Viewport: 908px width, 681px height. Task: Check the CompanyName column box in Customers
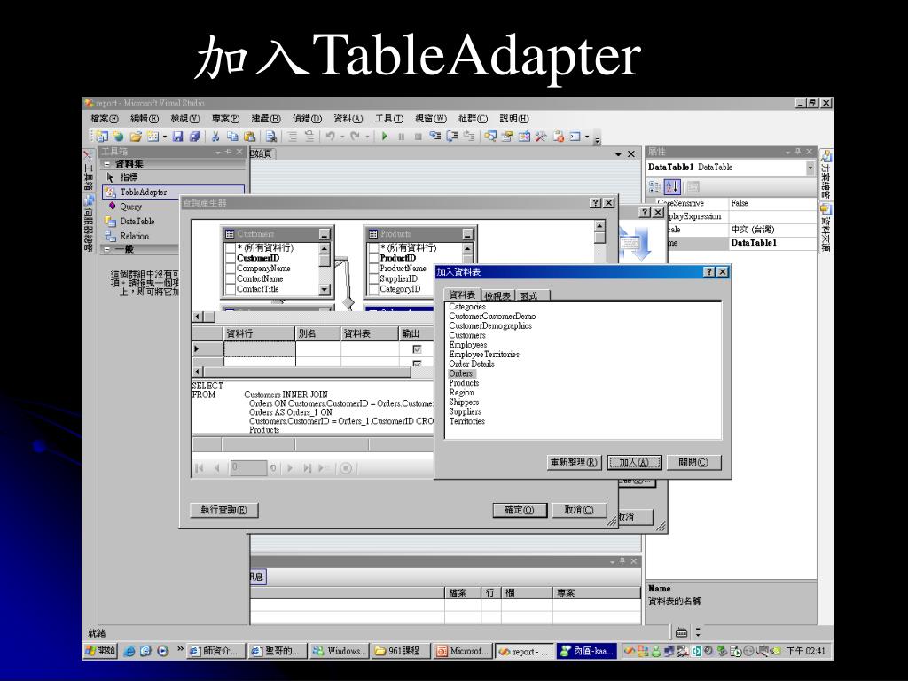click(x=230, y=269)
